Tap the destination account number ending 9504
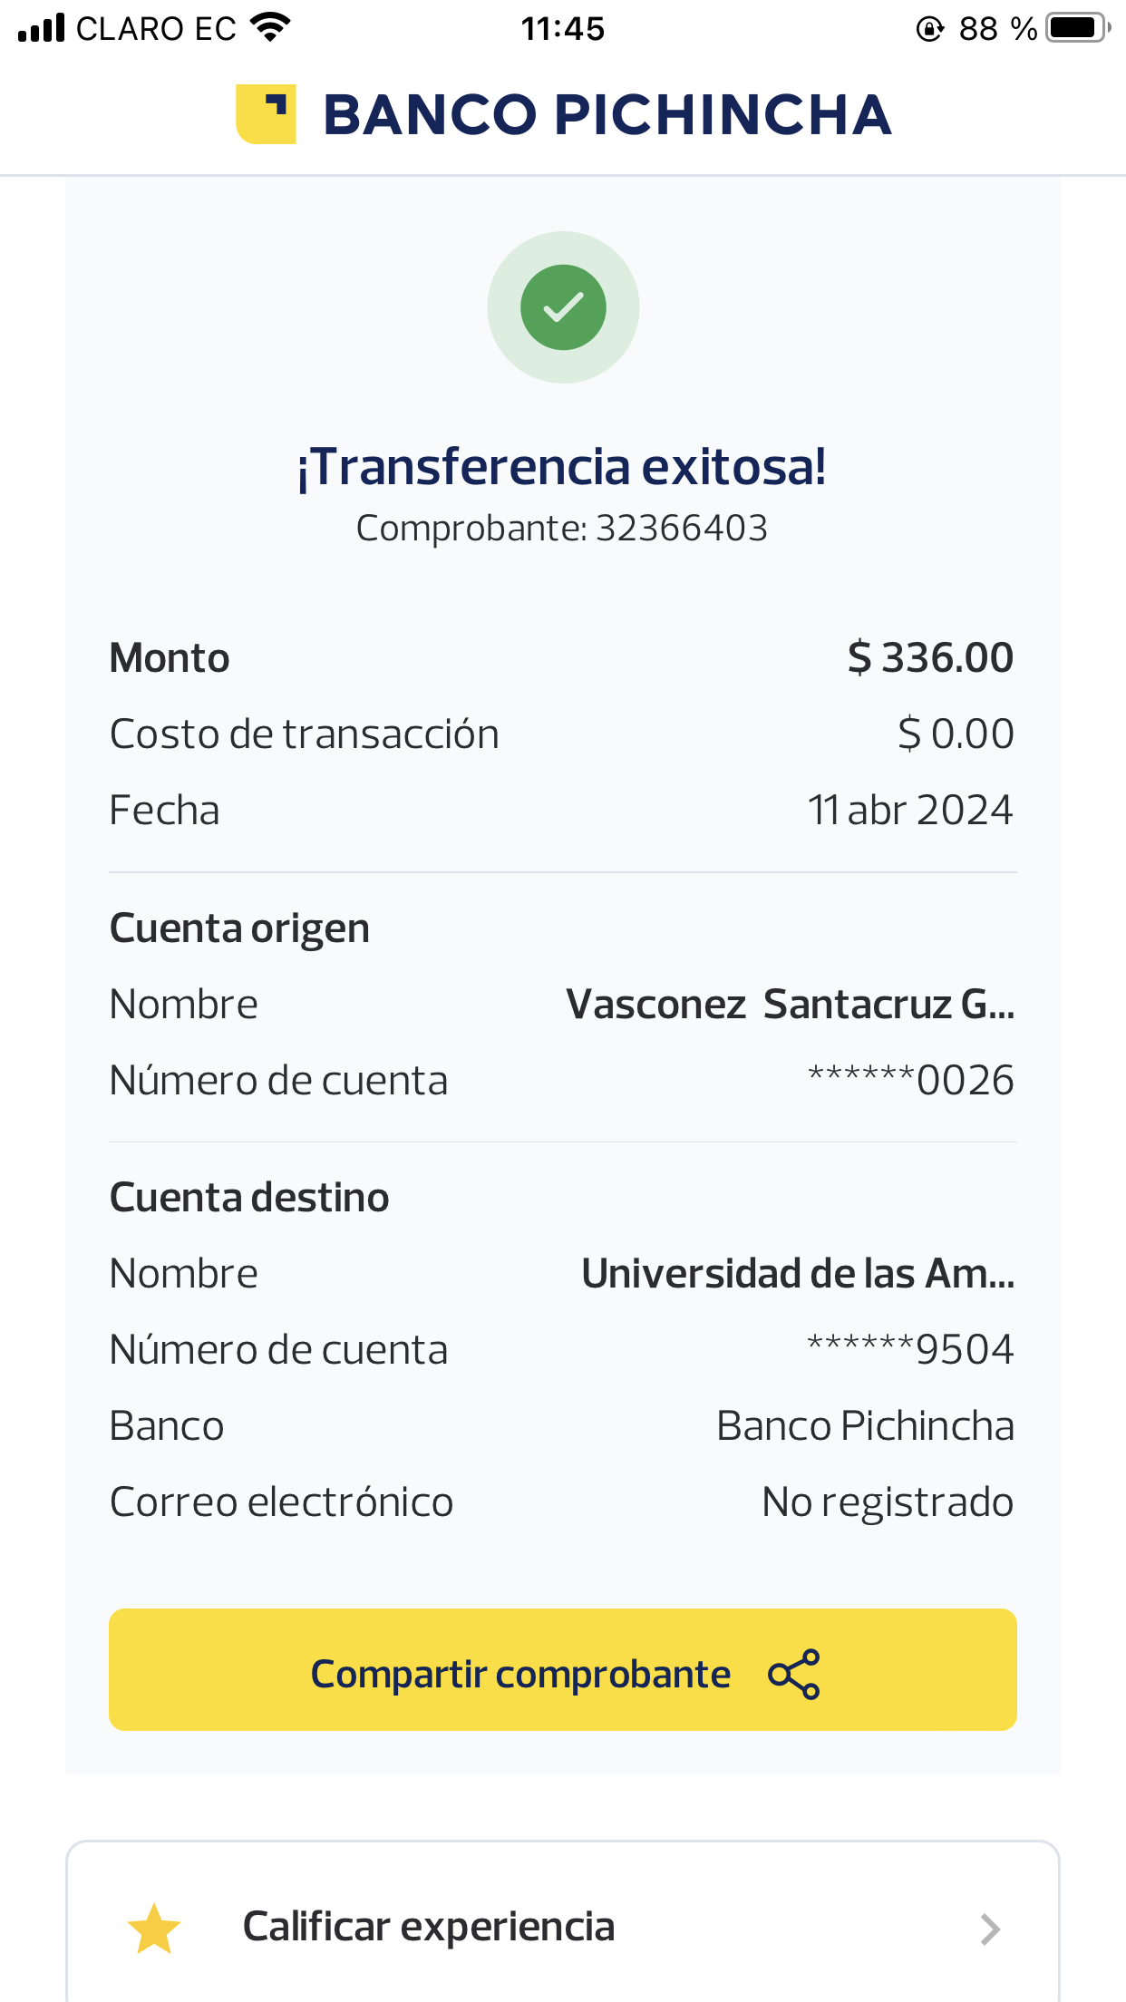Image resolution: width=1126 pixels, height=2002 pixels. coord(910,1349)
